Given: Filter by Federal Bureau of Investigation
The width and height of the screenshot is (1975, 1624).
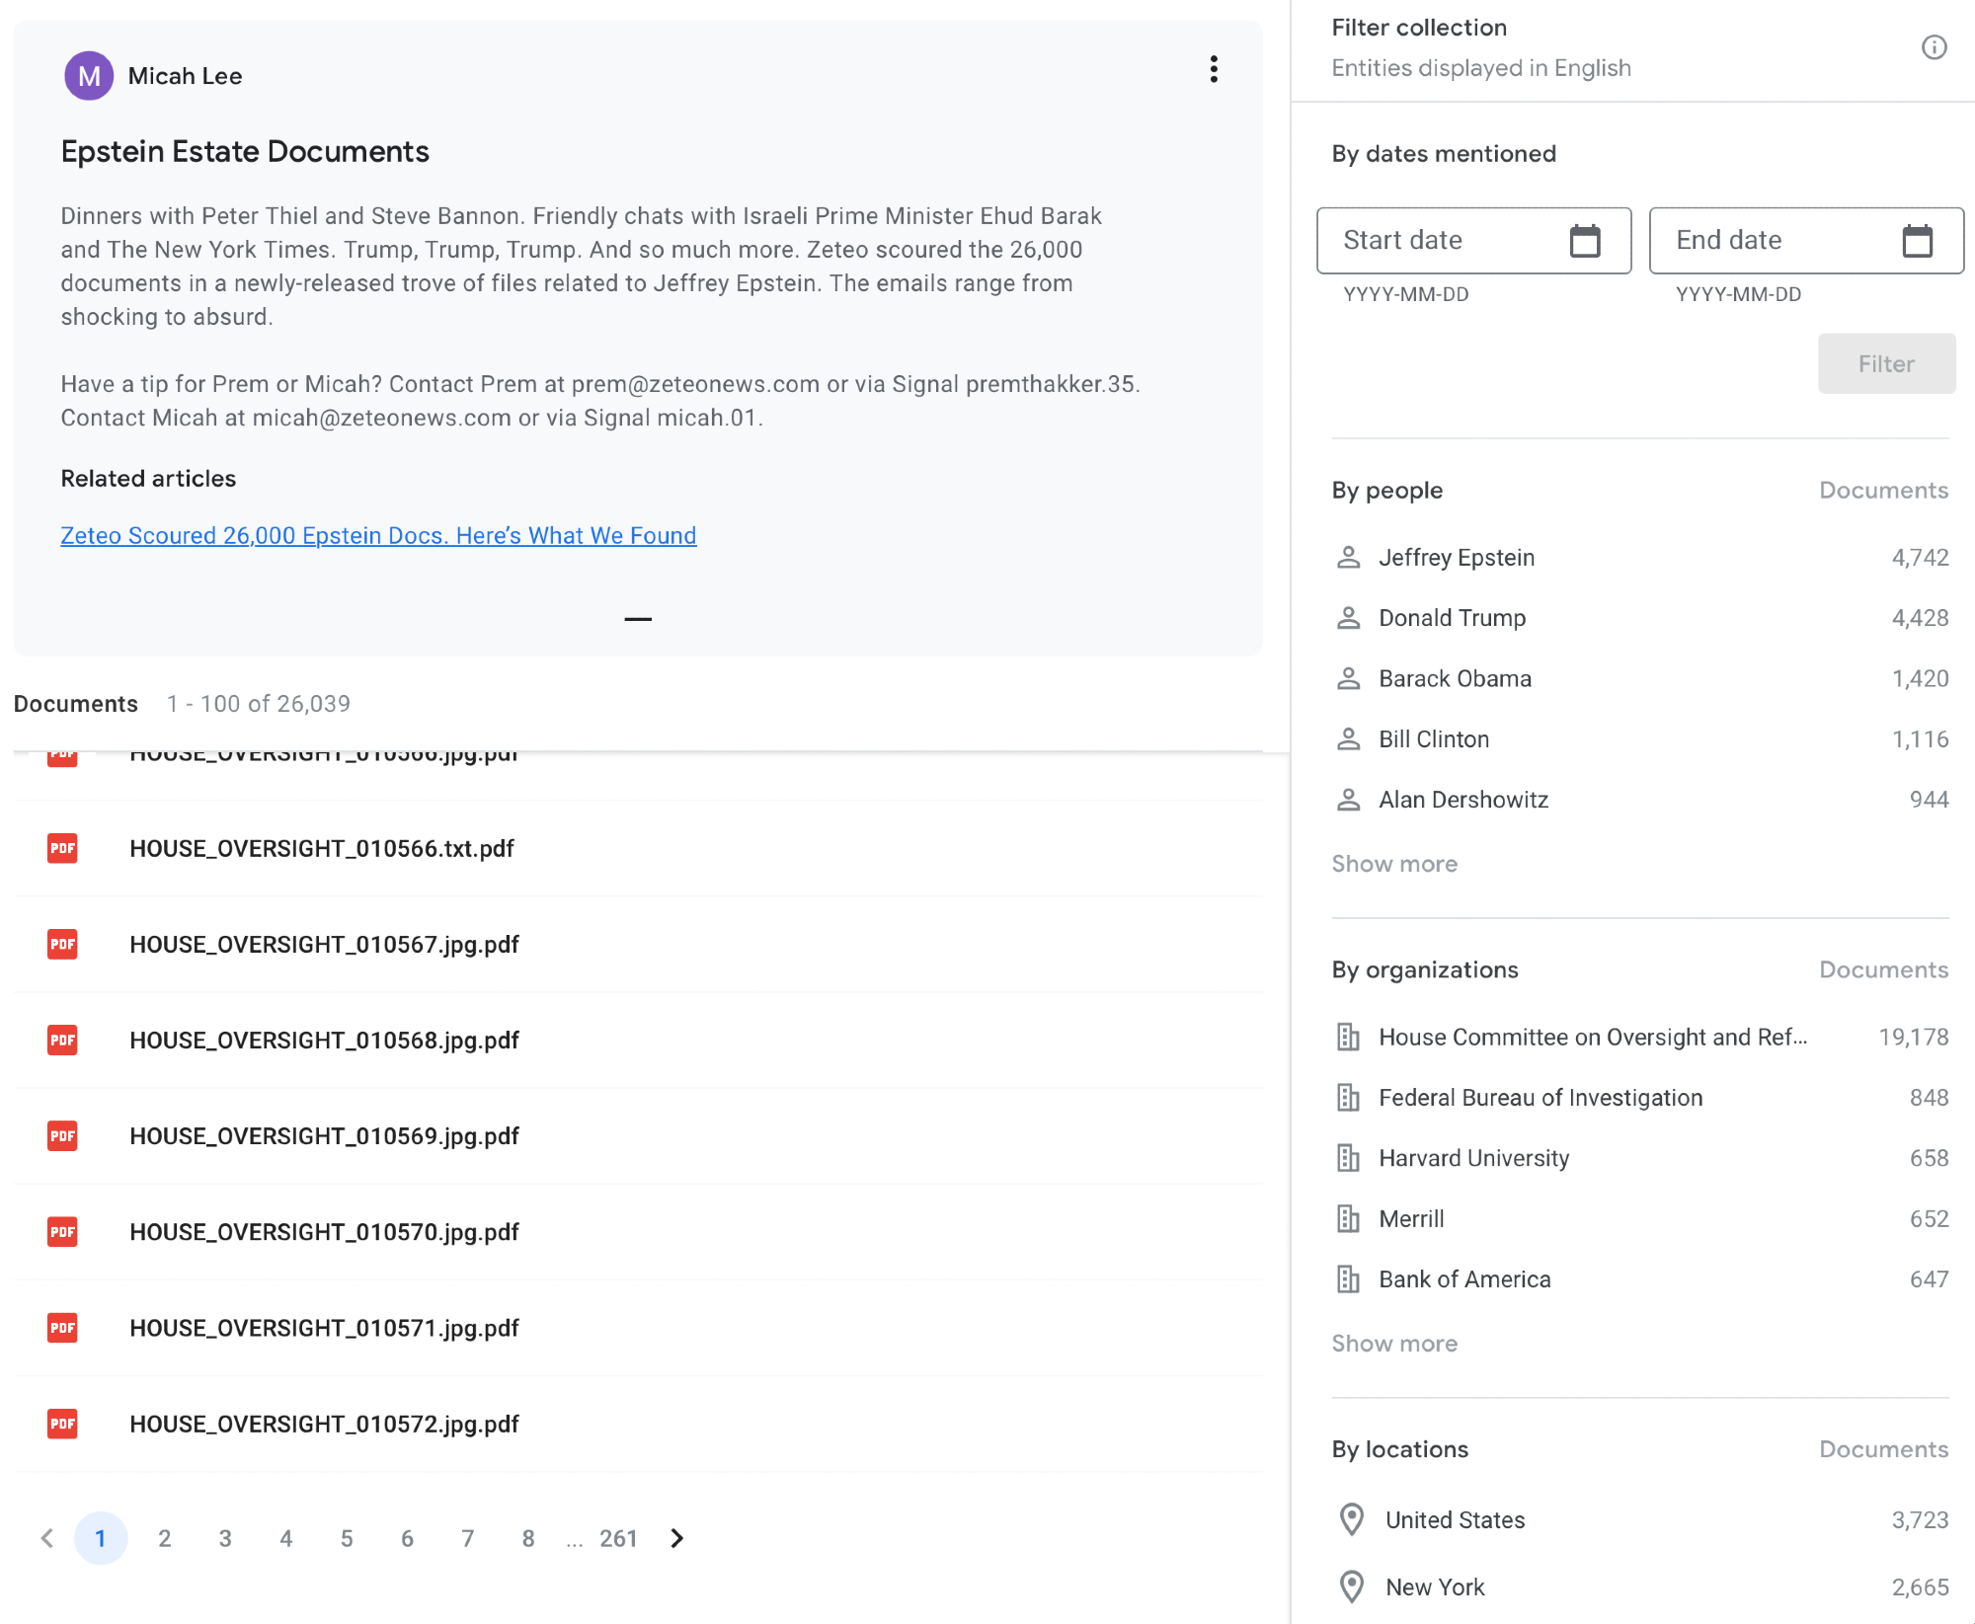Looking at the screenshot, I should tap(1540, 1098).
